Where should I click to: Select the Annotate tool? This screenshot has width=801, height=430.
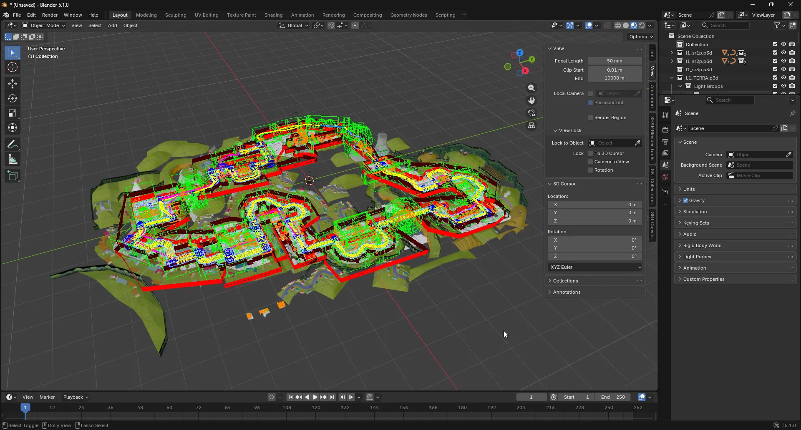coord(13,145)
